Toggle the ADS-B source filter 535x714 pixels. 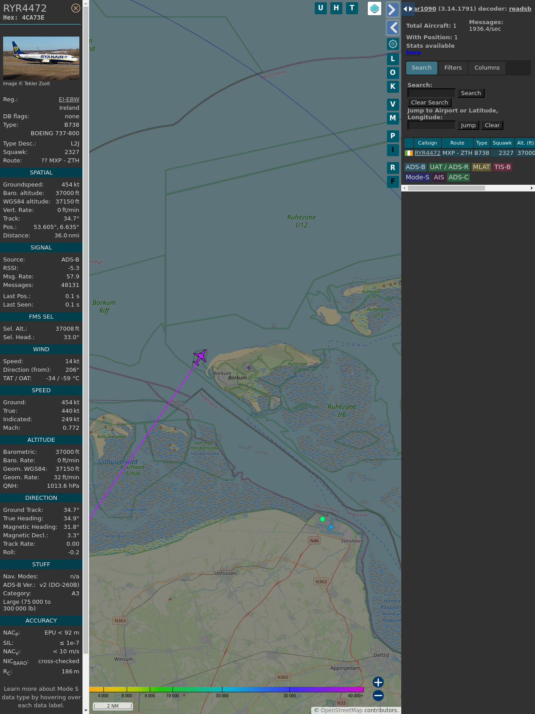(x=415, y=167)
